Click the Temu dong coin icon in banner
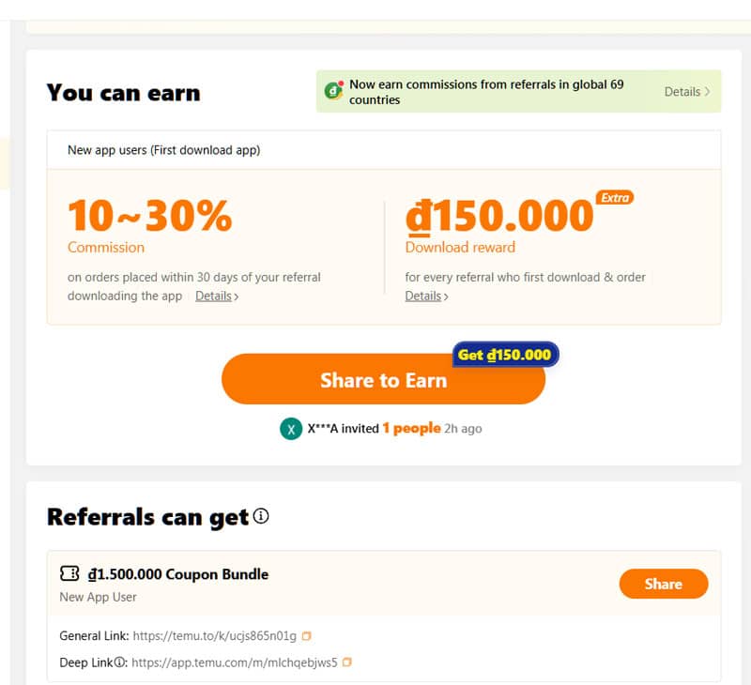The image size is (751, 685). click(x=333, y=91)
